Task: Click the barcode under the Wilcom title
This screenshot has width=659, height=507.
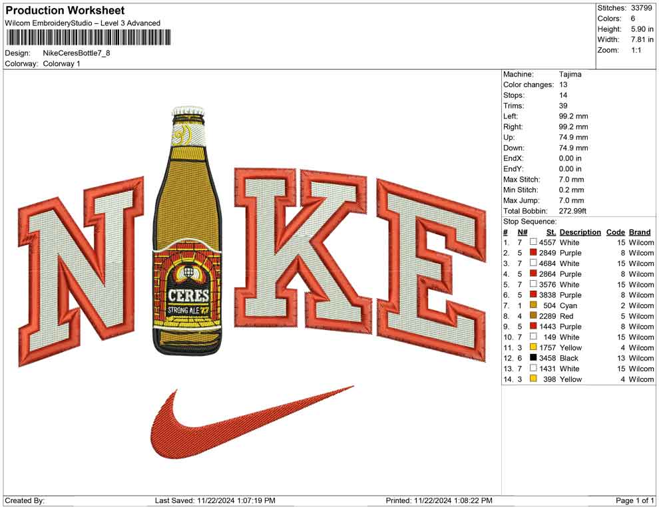Action: click(x=89, y=37)
